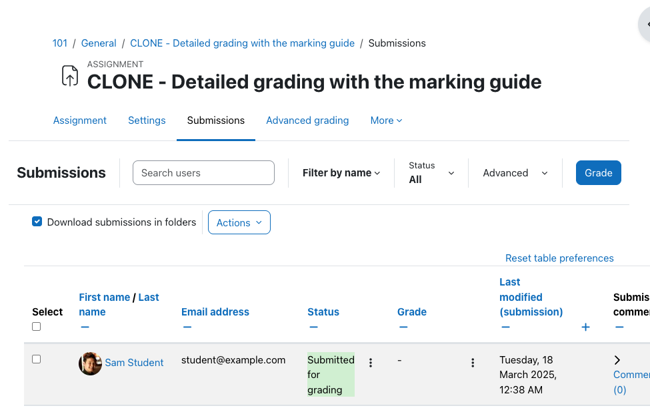Uncheck Download submissions in folders
650x408 pixels.
pyautogui.click(x=37, y=222)
